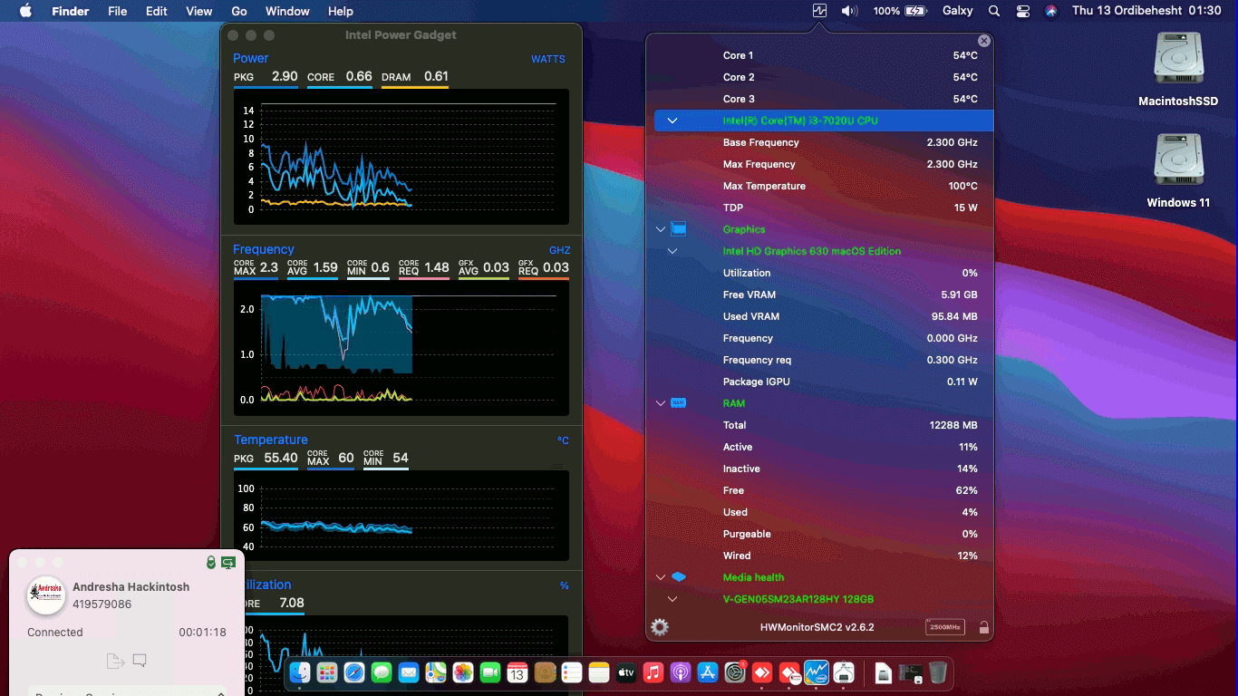Open Control Center
This screenshot has width=1238, height=696.
(1023, 11)
